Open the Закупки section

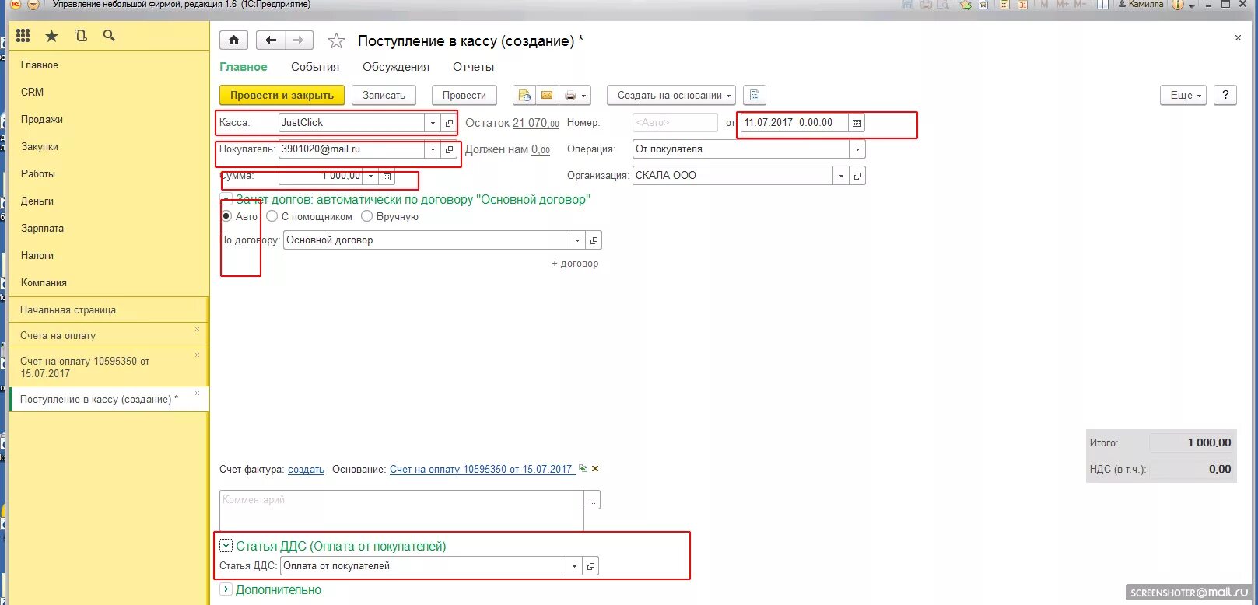(x=40, y=146)
